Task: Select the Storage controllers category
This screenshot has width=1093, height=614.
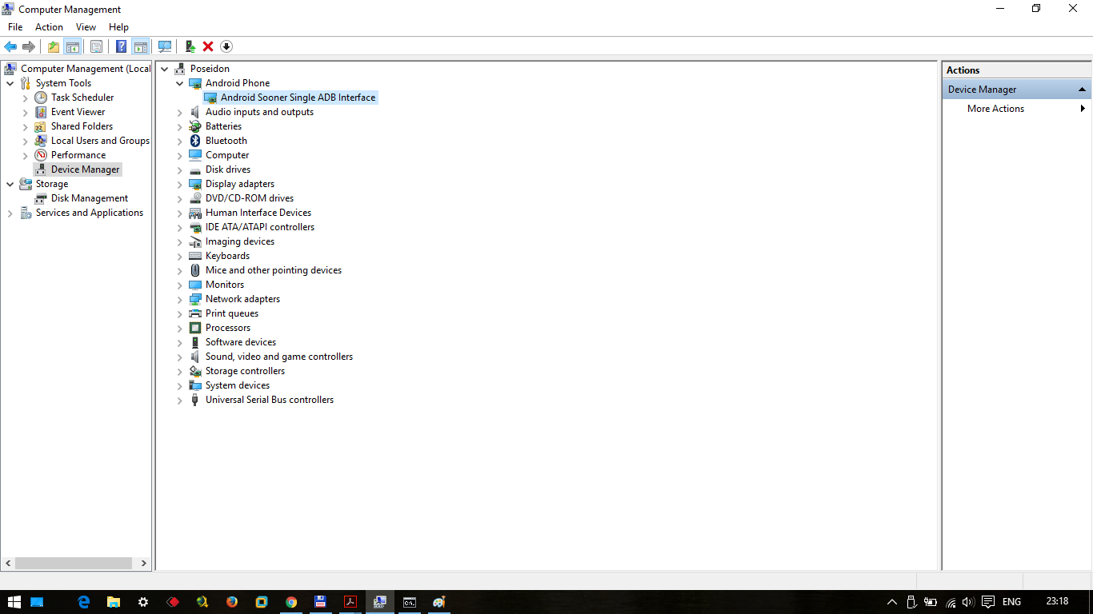Action: (x=245, y=371)
